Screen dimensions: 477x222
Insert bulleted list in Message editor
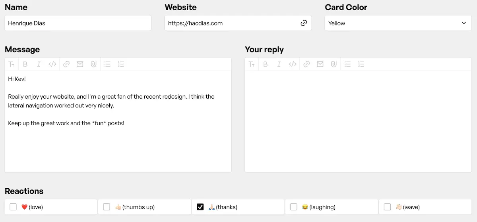(x=107, y=64)
